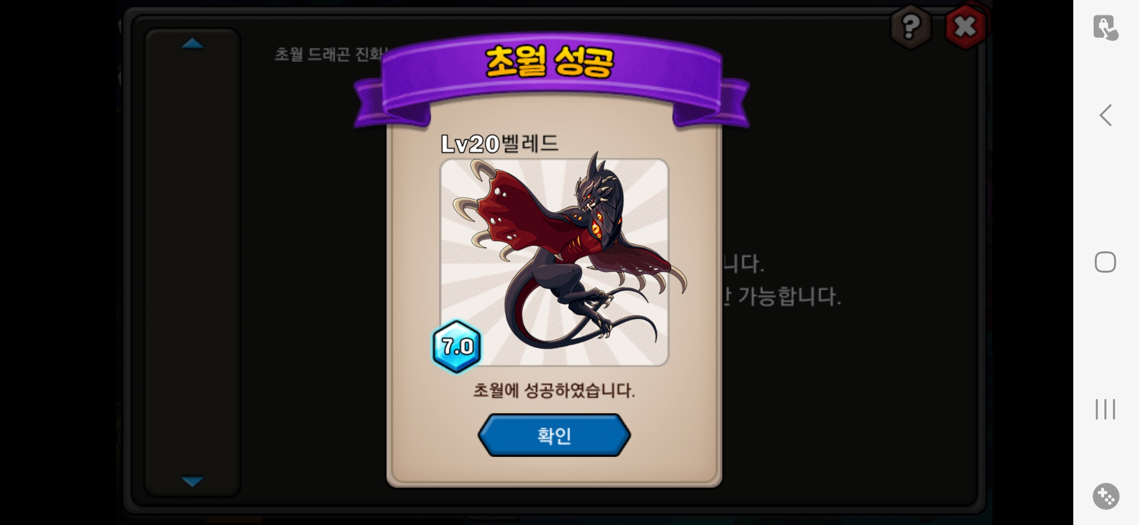Tap the 가능합니다 background text

[x=789, y=297]
